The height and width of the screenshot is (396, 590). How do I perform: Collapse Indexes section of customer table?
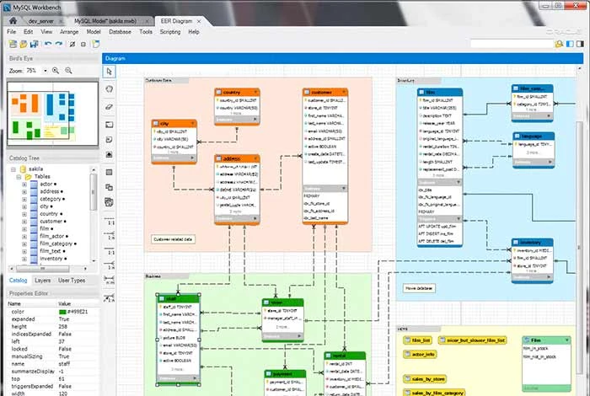pyautogui.click(x=344, y=188)
